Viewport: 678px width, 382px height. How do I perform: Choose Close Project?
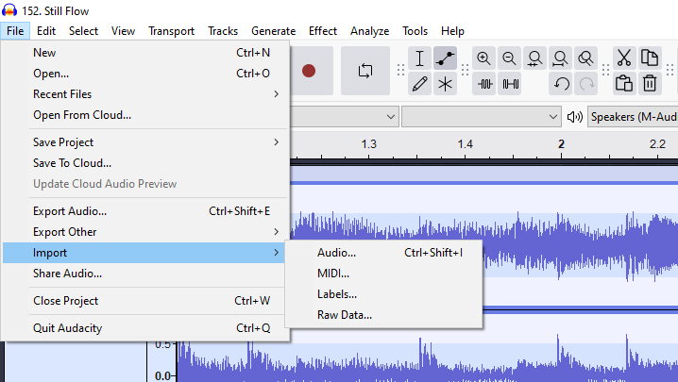144,301
